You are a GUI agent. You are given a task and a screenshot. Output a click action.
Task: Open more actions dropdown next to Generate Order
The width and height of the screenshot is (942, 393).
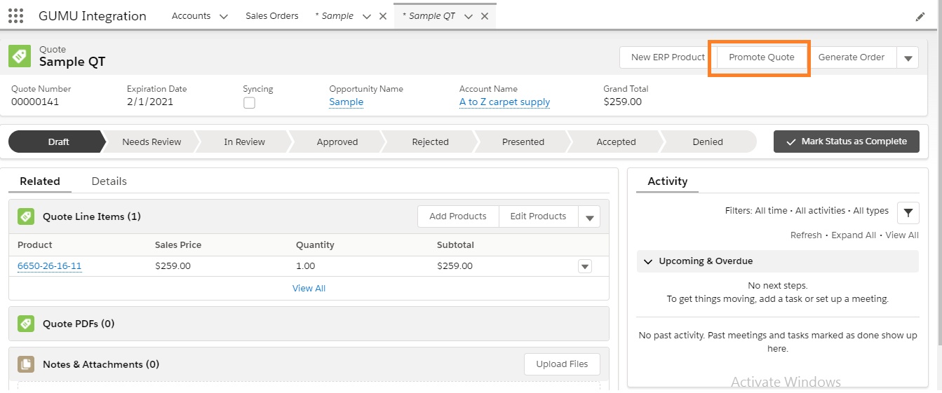coord(908,57)
